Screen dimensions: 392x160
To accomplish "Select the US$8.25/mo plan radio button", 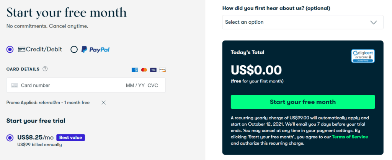I will coord(10,137).
